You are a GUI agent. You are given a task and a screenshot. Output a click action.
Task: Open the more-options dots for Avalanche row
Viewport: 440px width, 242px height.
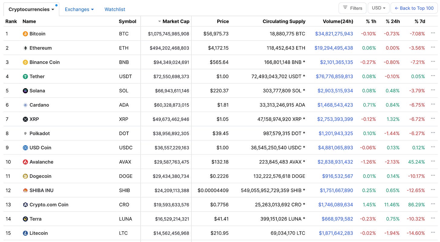point(433,161)
